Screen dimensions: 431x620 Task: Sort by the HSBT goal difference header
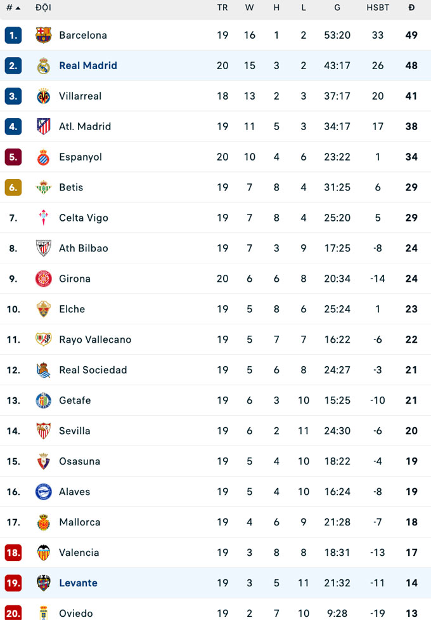pos(378,8)
